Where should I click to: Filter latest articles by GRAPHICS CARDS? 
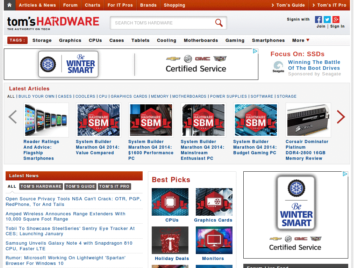tap(129, 96)
